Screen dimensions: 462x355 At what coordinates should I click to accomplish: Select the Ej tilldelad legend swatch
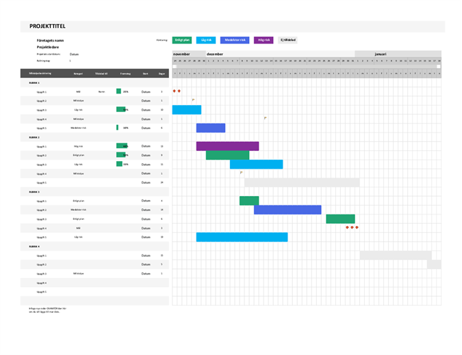(288, 40)
